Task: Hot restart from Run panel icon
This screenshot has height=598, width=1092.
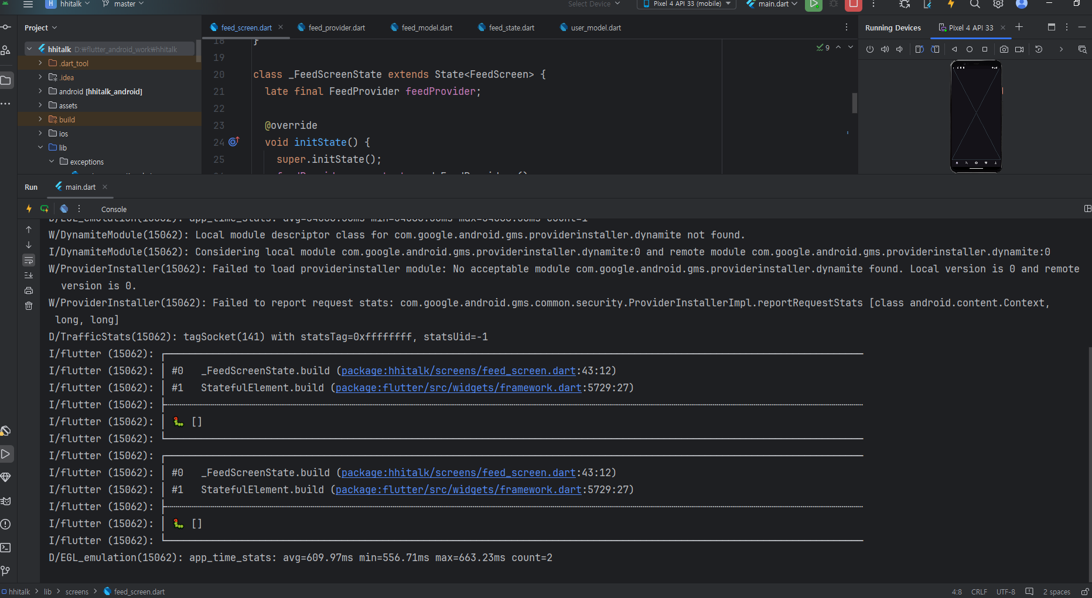Action: (45, 209)
